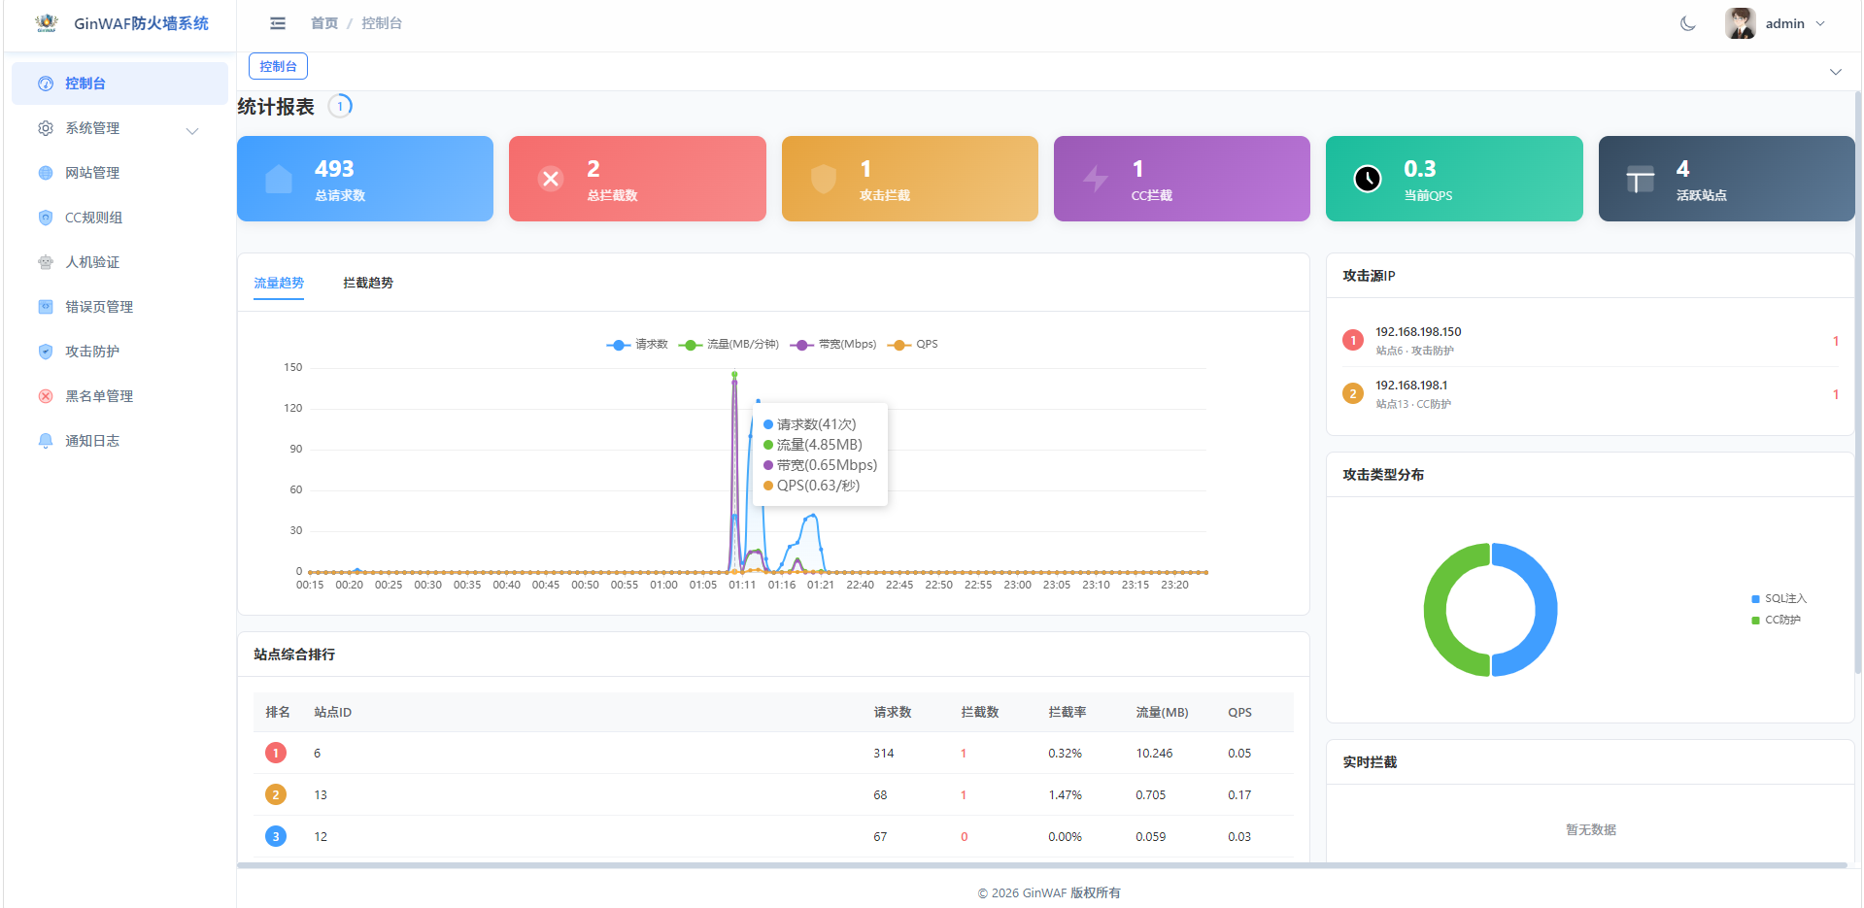Image resolution: width=1864 pixels, height=908 pixels.
Task: Open the admin user dropdown arrow
Action: 1820,23
